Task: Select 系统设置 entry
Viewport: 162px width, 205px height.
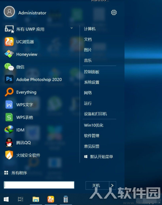Action: pyautogui.click(x=92, y=82)
